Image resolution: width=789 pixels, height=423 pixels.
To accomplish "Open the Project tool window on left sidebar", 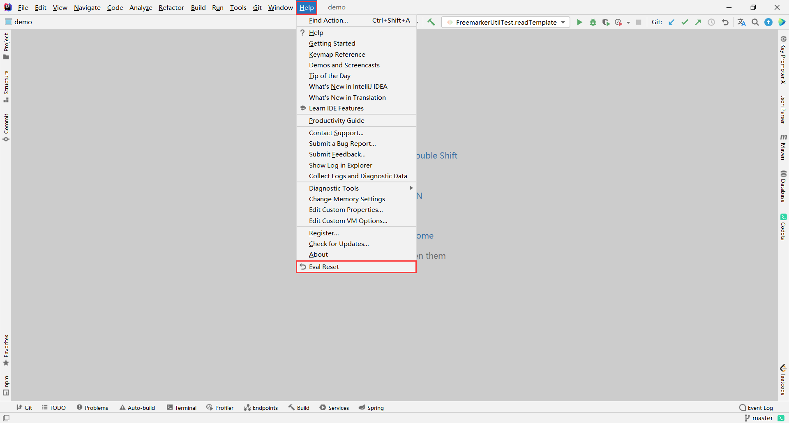I will click(6, 46).
